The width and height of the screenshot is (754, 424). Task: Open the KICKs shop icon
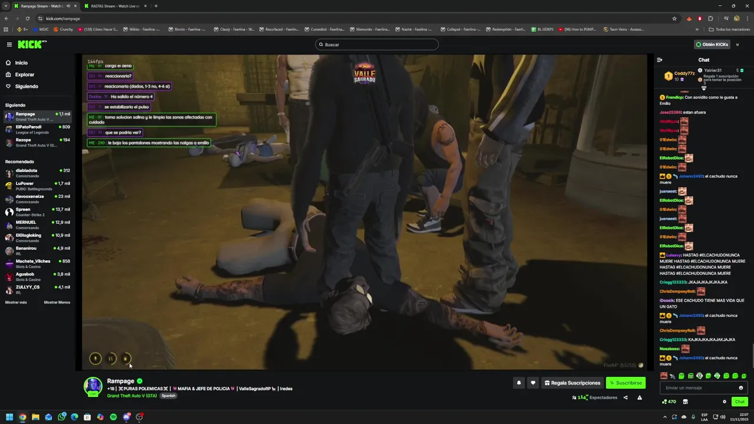point(685,402)
